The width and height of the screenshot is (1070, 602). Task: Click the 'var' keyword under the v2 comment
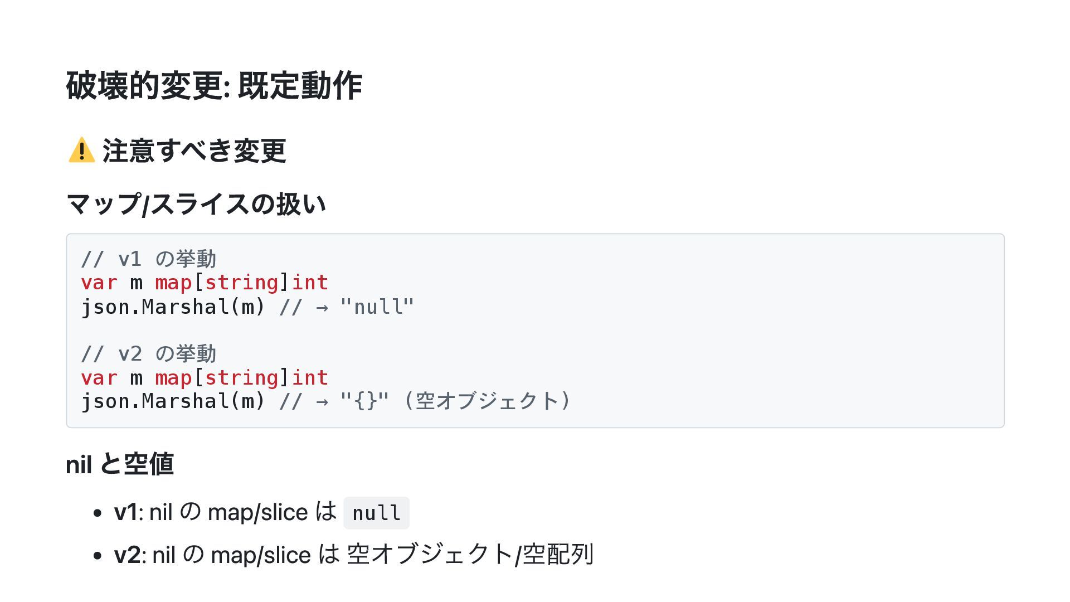99,378
